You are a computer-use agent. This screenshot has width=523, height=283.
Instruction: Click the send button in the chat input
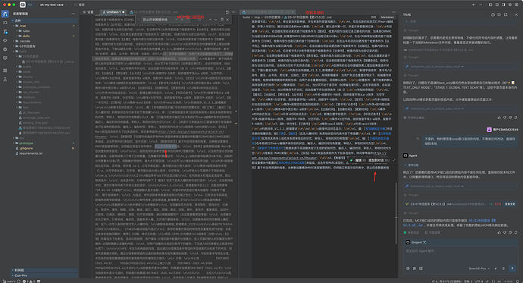[x=512, y=269]
